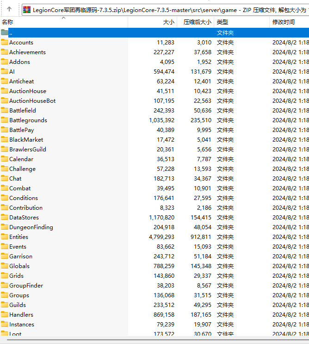Click the DungeonFinding folder icon

pos(4,227)
